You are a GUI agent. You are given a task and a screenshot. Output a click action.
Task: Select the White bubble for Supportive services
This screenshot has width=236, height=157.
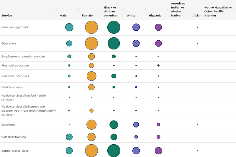(136, 151)
